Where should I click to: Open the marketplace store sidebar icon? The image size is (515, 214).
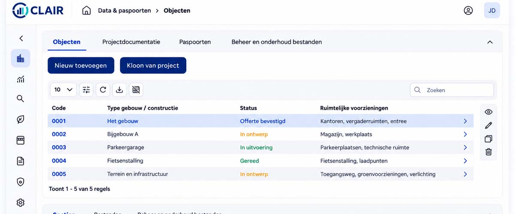coord(21,140)
